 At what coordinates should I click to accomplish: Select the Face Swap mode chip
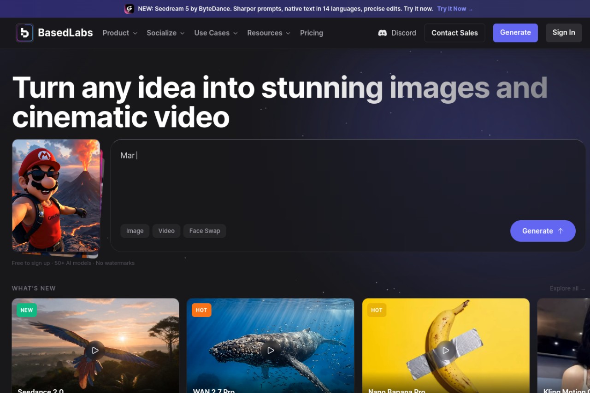205,231
